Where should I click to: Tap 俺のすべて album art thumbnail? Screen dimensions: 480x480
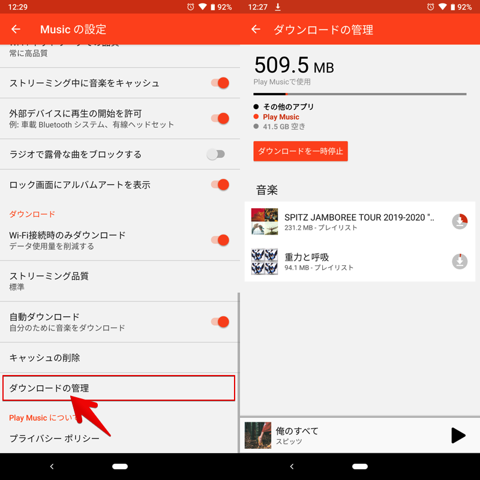[x=258, y=436]
